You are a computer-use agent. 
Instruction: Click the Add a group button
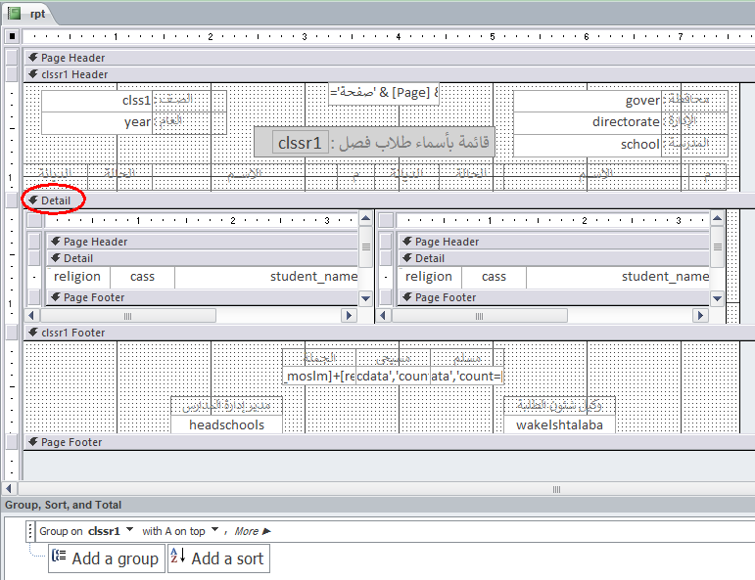tap(107, 558)
